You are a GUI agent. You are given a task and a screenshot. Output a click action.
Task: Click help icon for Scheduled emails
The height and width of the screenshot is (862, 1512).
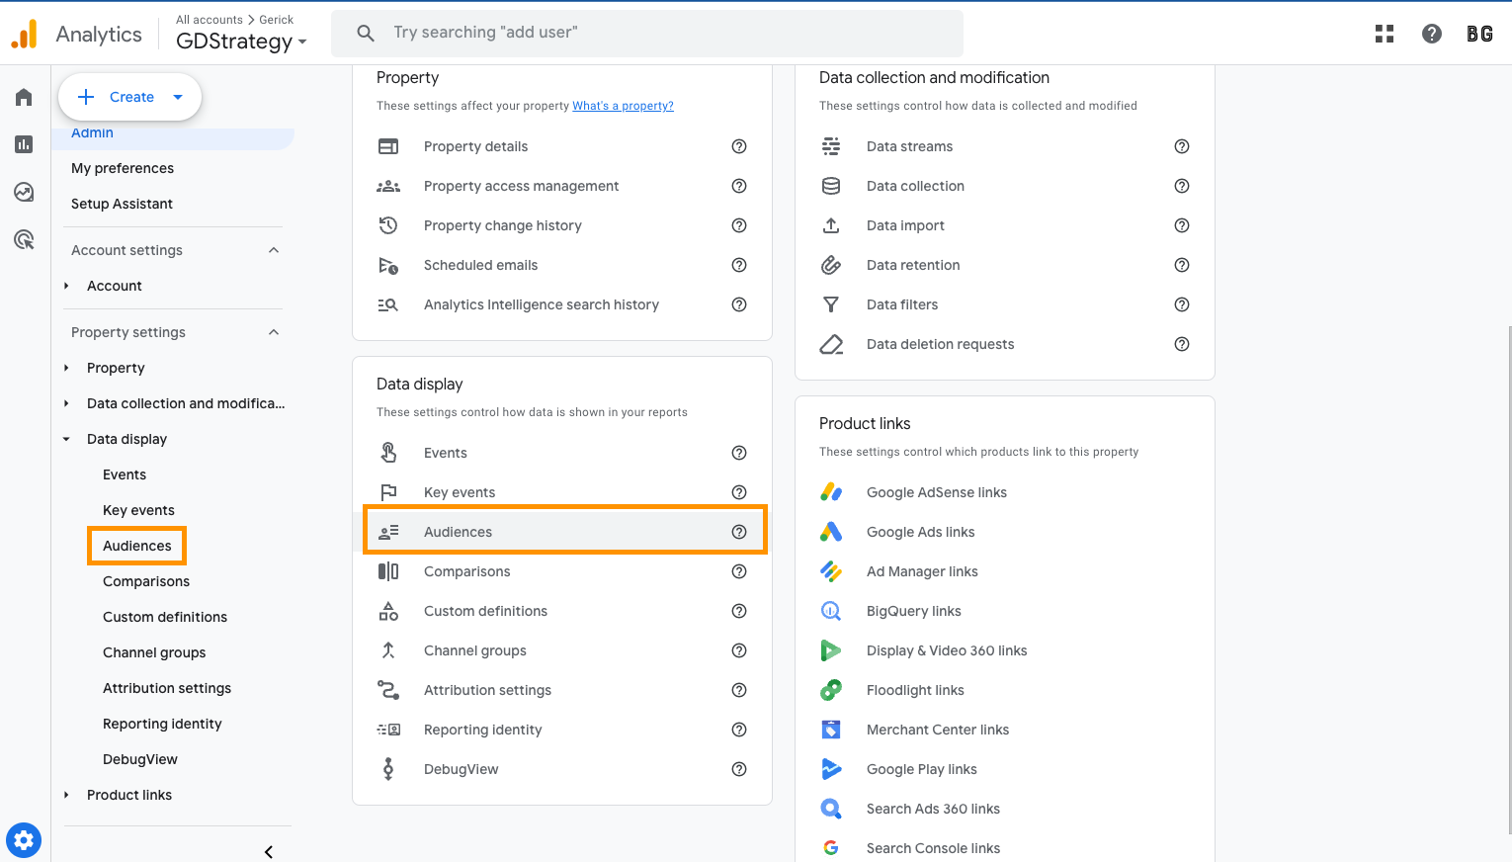click(x=739, y=265)
